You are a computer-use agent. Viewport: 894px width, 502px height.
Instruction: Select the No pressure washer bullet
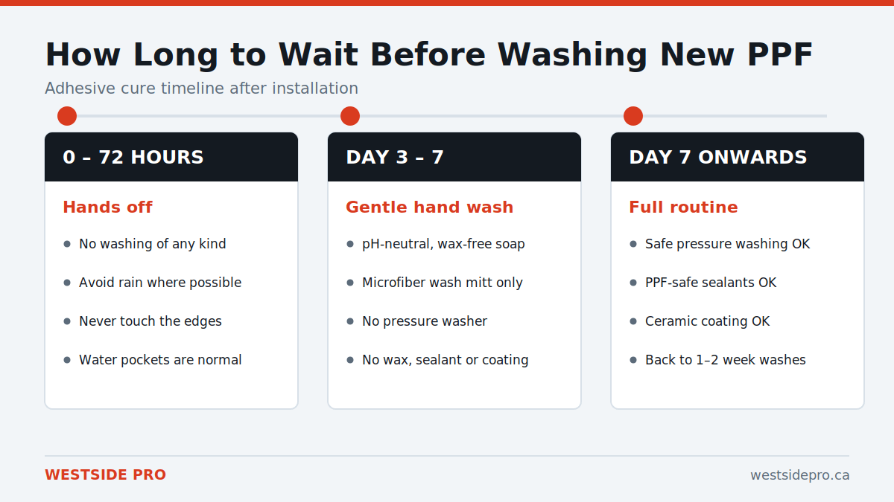pos(425,321)
